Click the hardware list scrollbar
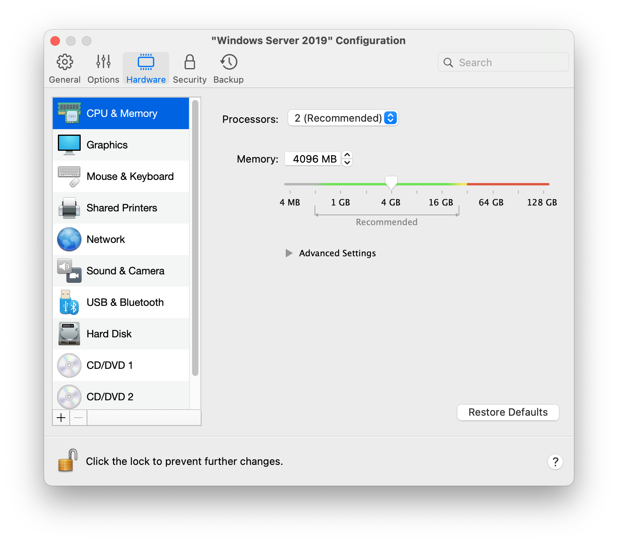 [x=195, y=238]
